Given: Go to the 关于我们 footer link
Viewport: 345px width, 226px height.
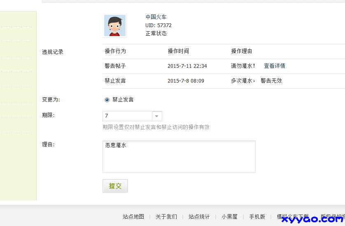Looking at the screenshot, I should coord(166,217).
